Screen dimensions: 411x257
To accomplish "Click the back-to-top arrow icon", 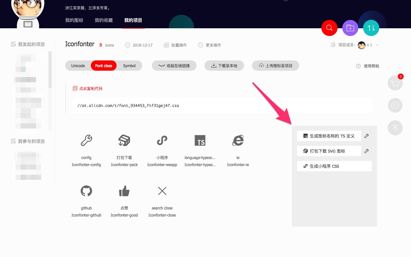I will [395, 128].
